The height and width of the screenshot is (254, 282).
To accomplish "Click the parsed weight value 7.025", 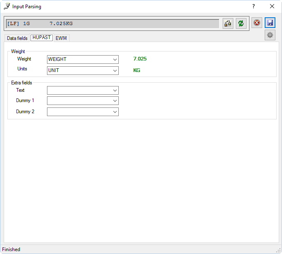I will [140, 59].
